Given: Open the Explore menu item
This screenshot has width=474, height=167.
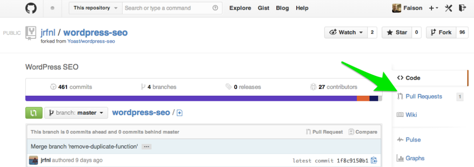Looking at the screenshot, I should (x=241, y=8).
